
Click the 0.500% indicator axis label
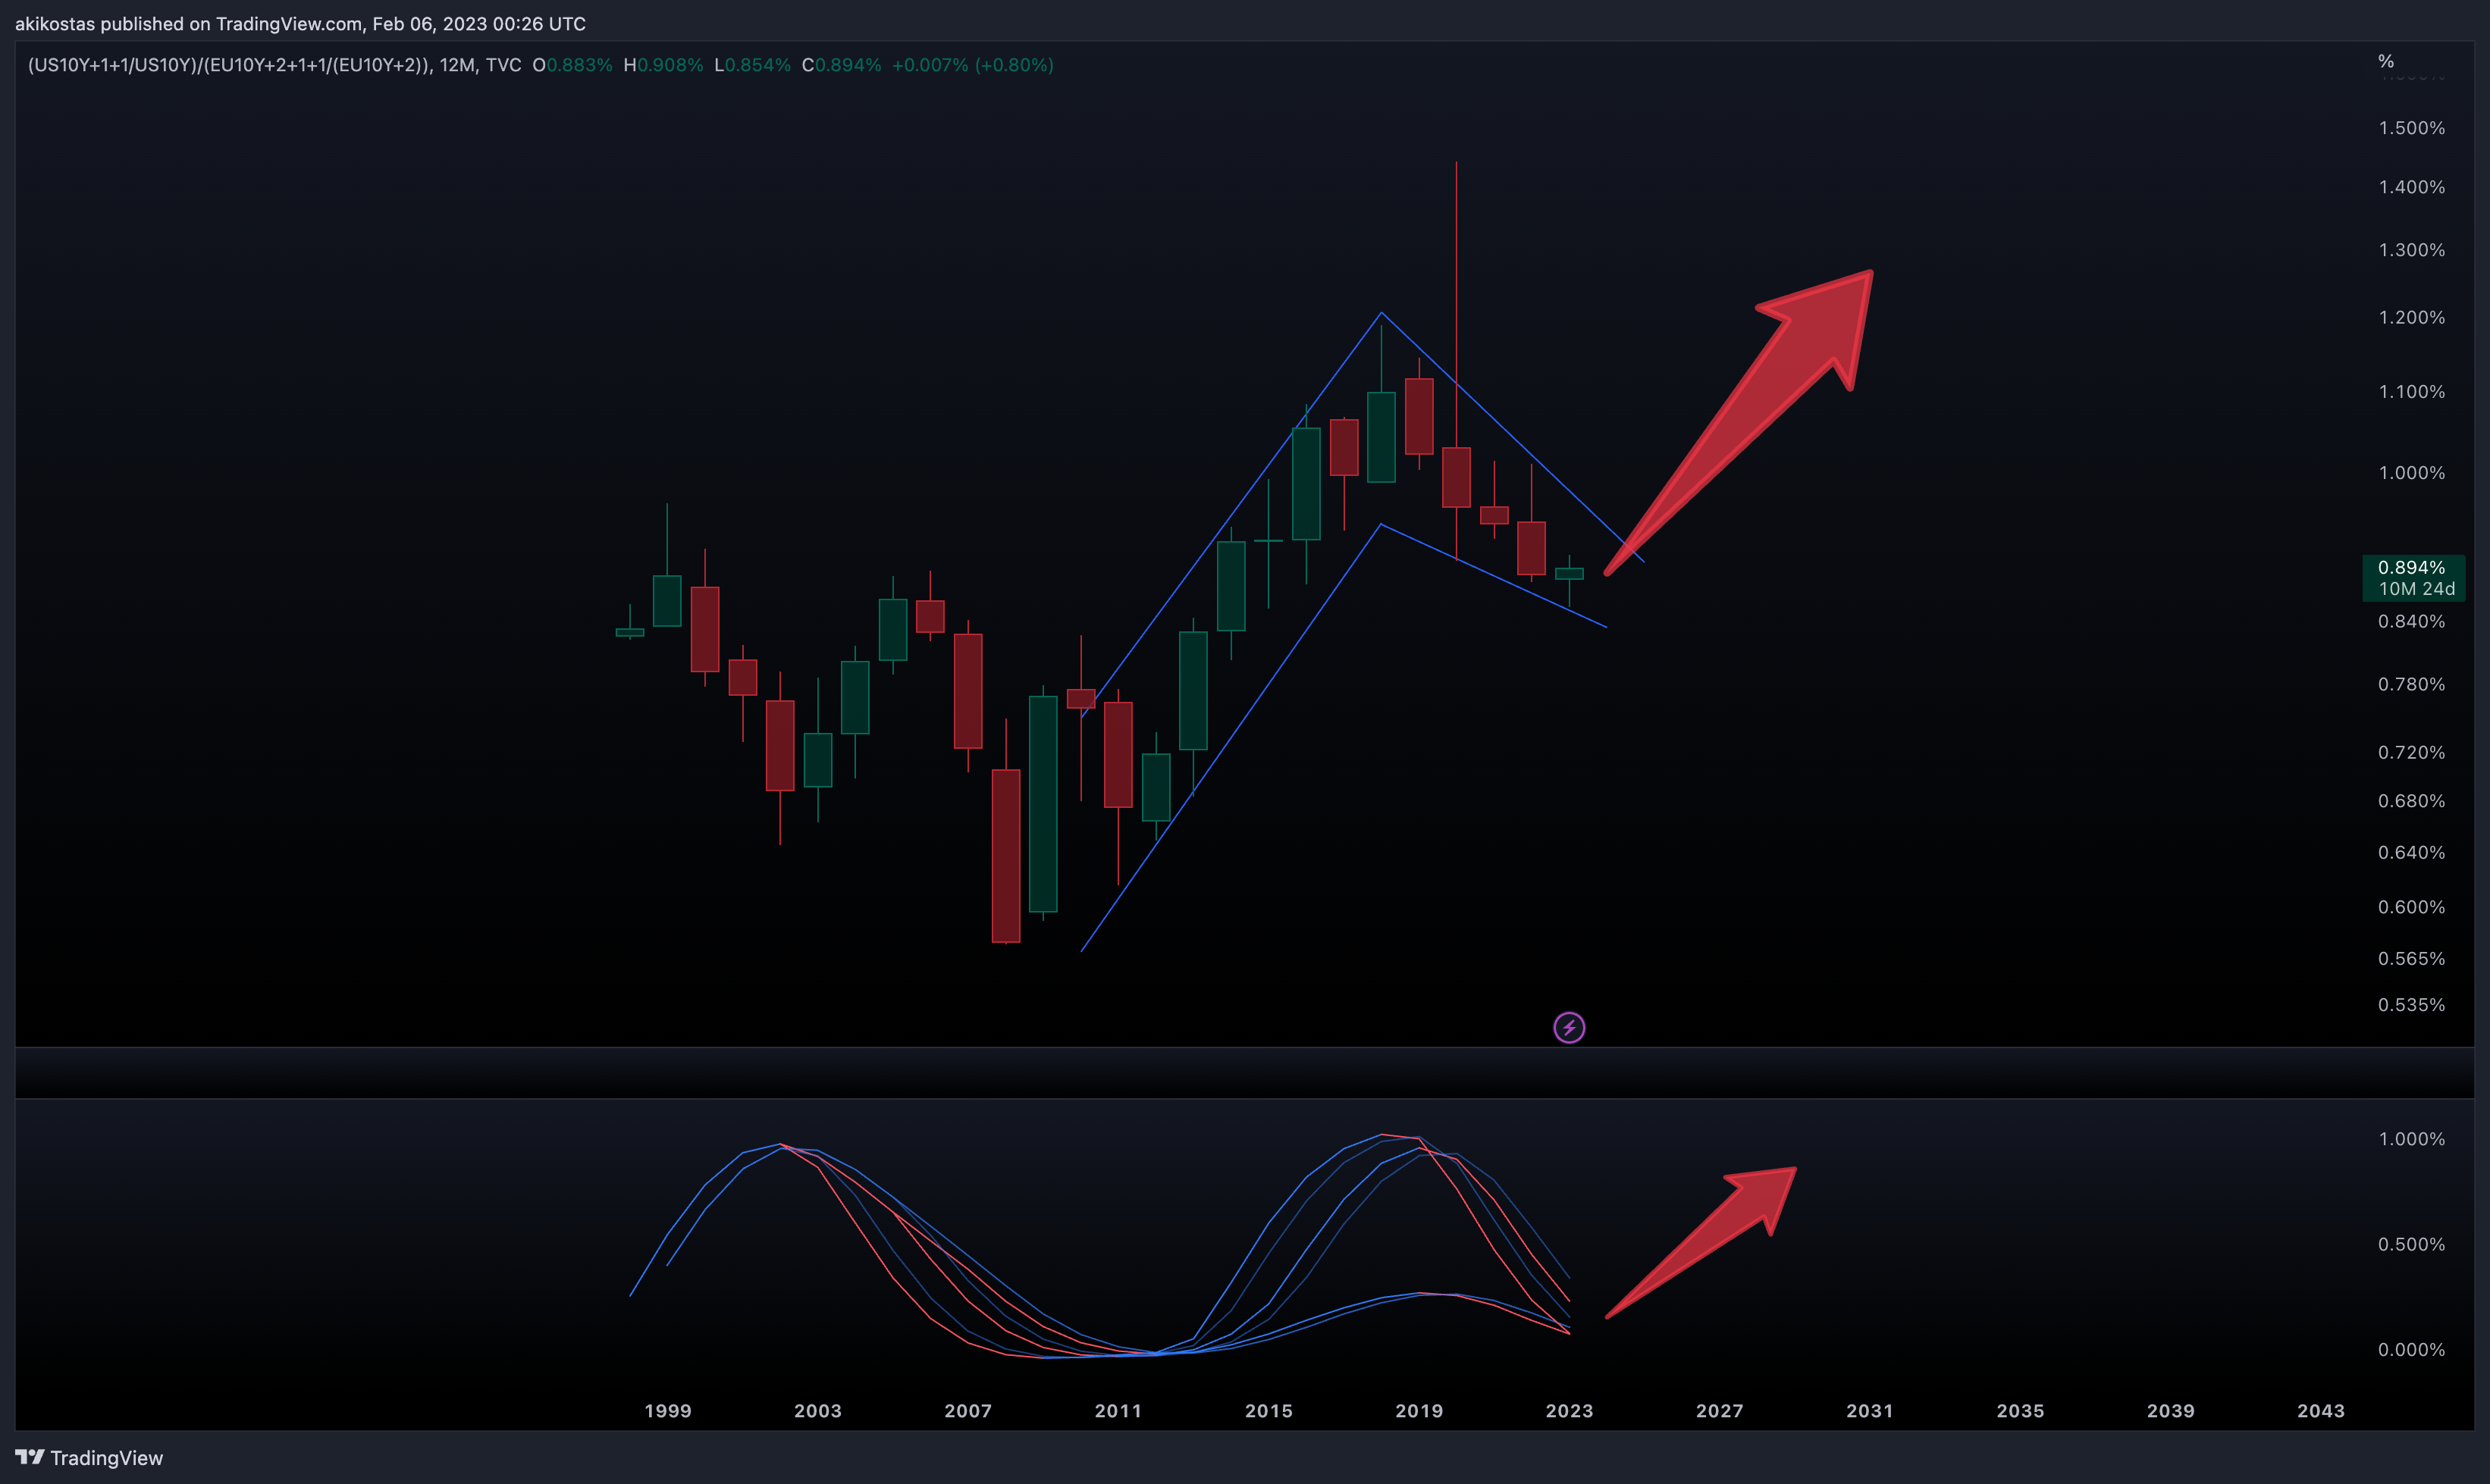click(2411, 1244)
